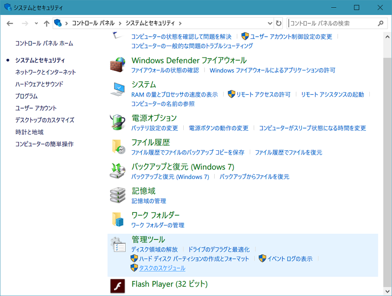Click the shield icon beside タスクのスケジュール

coord(134,268)
